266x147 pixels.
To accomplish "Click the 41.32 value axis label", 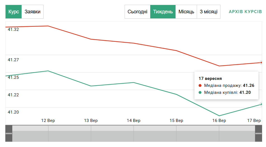I will (x=13, y=30).
